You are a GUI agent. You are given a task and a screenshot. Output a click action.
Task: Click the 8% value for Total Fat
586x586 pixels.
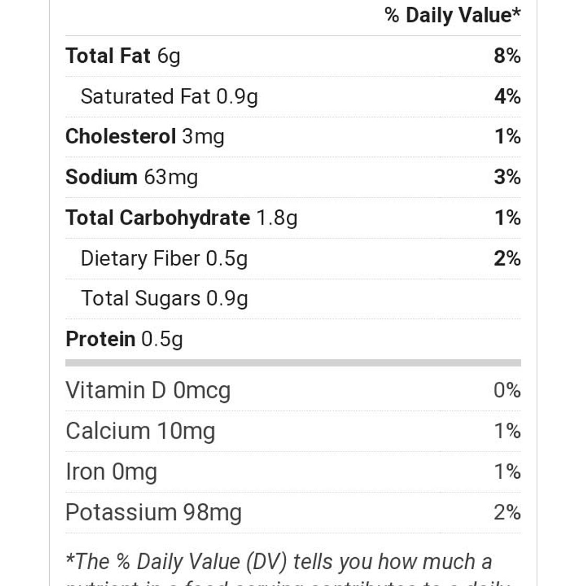click(x=506, y=56)
